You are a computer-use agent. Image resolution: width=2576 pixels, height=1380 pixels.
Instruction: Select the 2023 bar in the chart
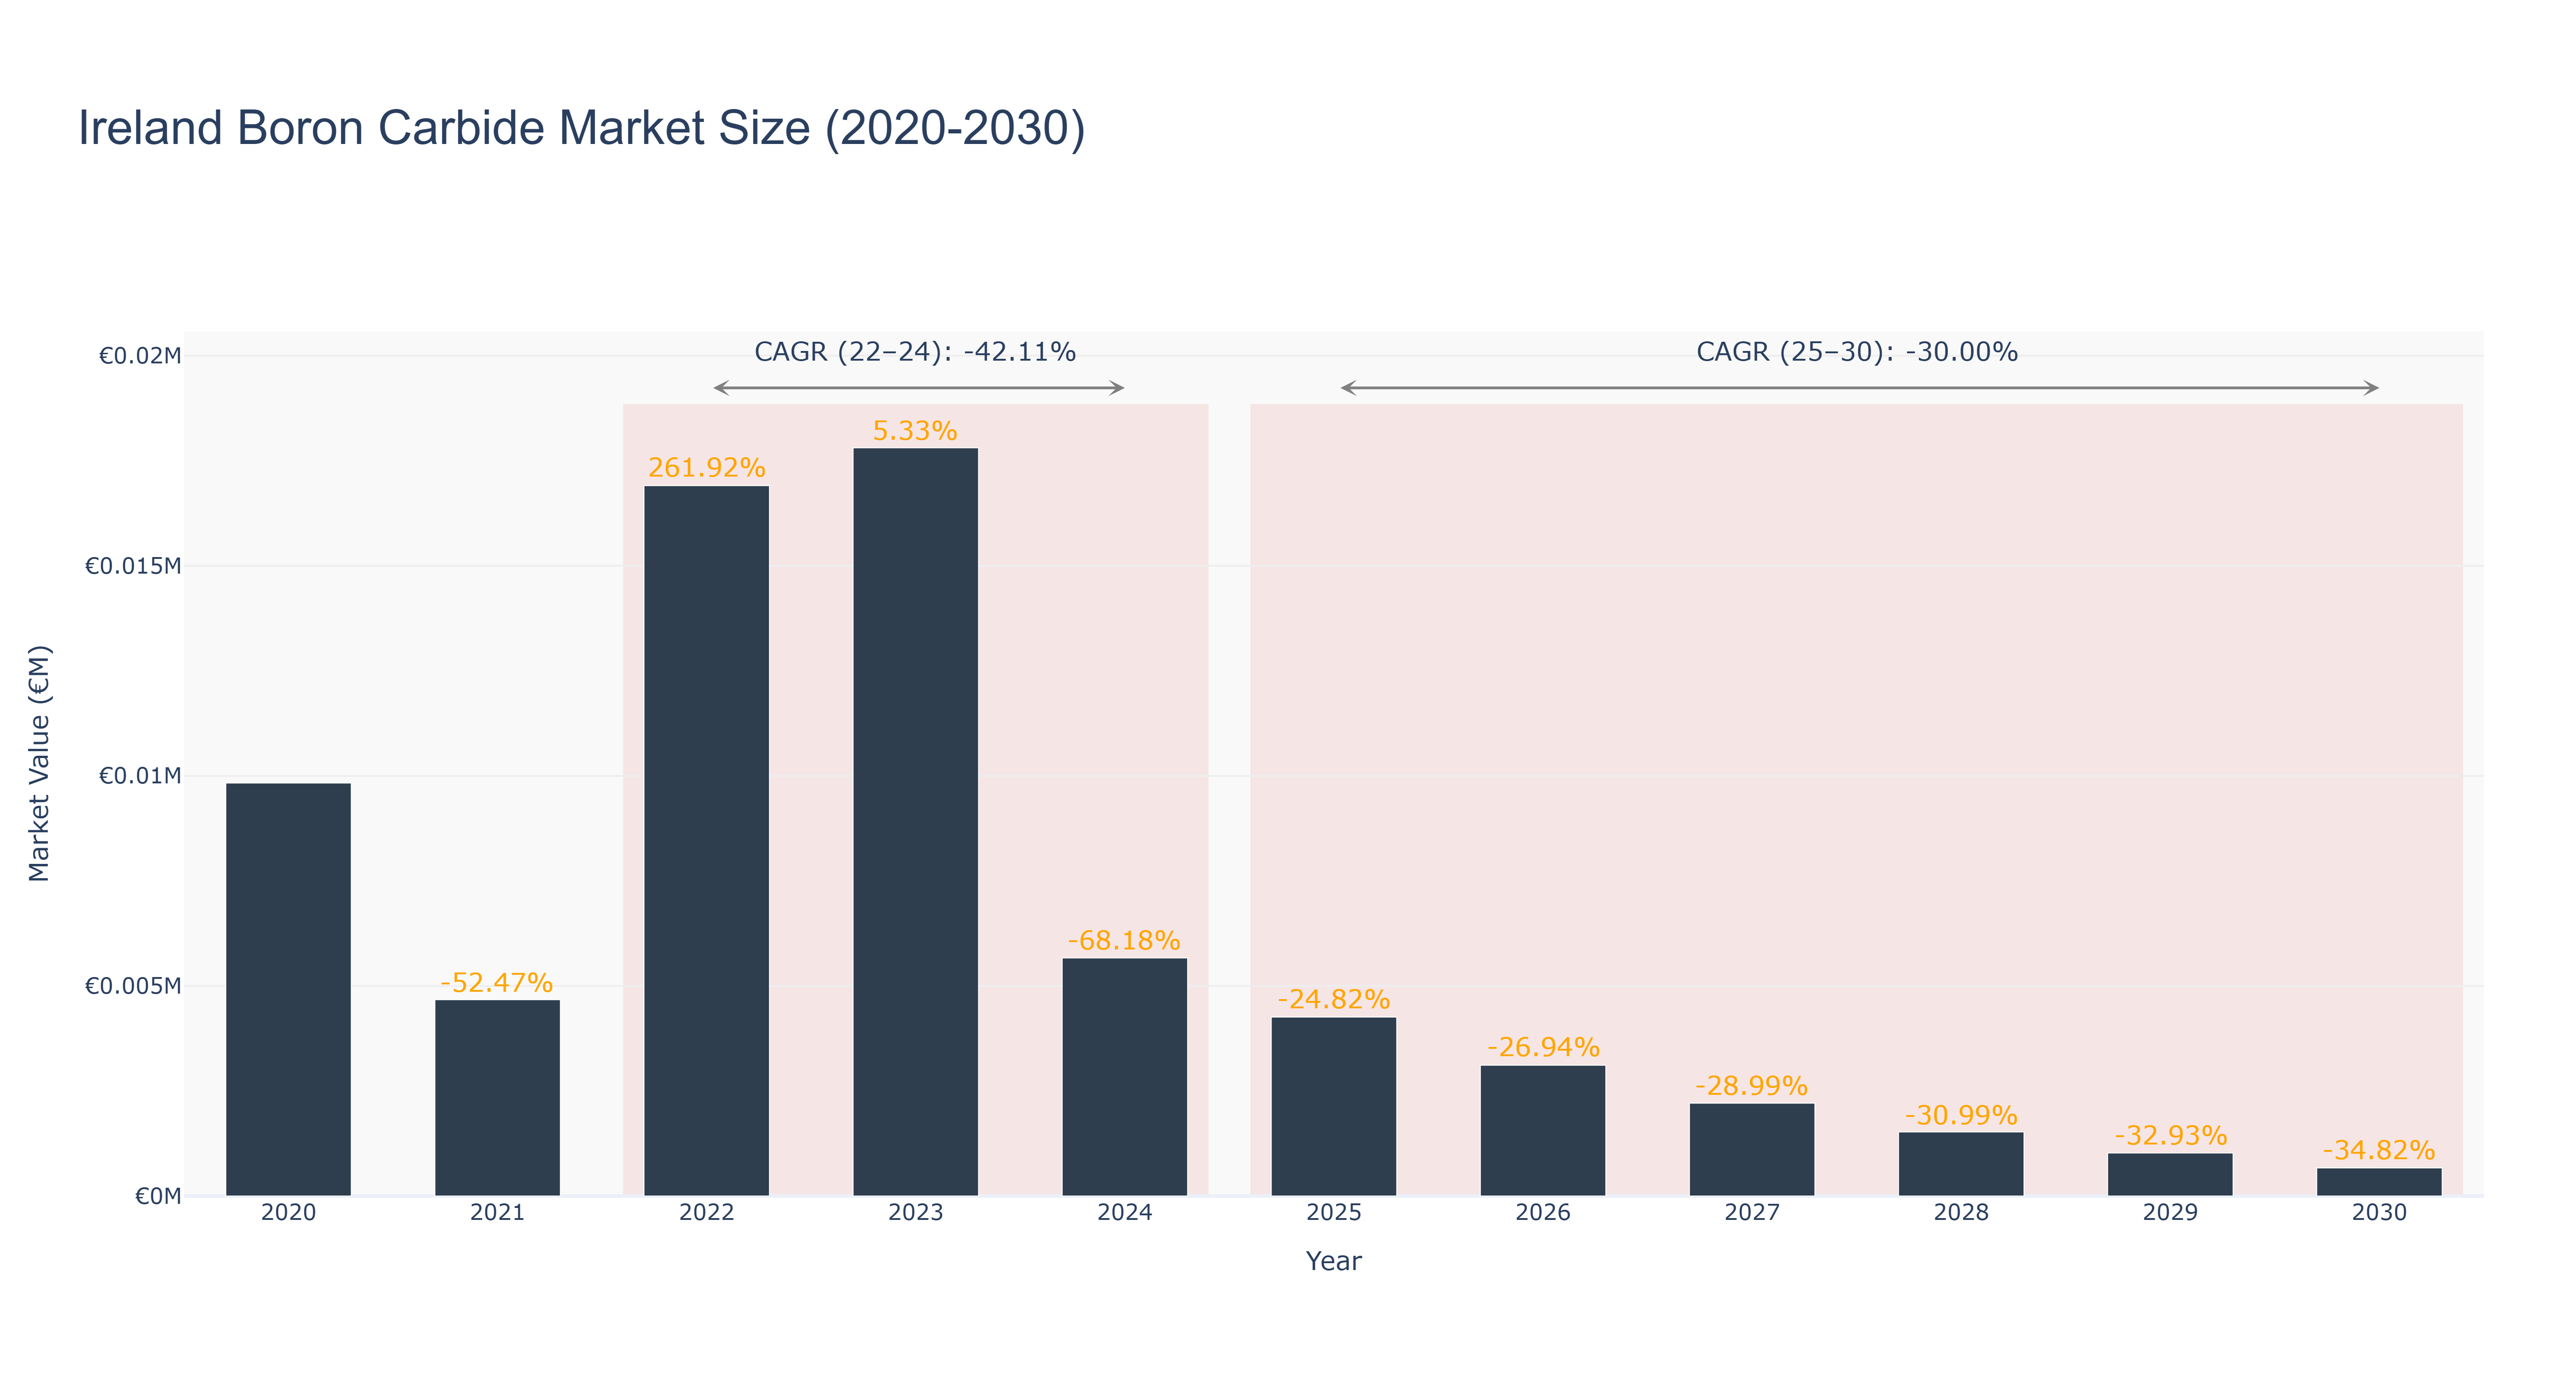915,821
